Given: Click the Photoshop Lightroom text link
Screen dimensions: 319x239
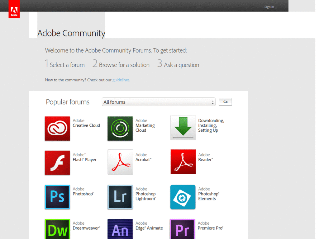Looking at the screenshot, I should pos(146,194).
